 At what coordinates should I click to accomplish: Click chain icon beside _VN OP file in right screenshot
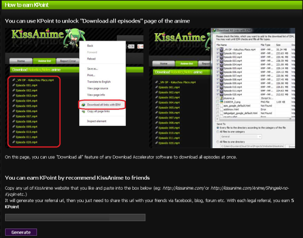click(x=157, y=82)
